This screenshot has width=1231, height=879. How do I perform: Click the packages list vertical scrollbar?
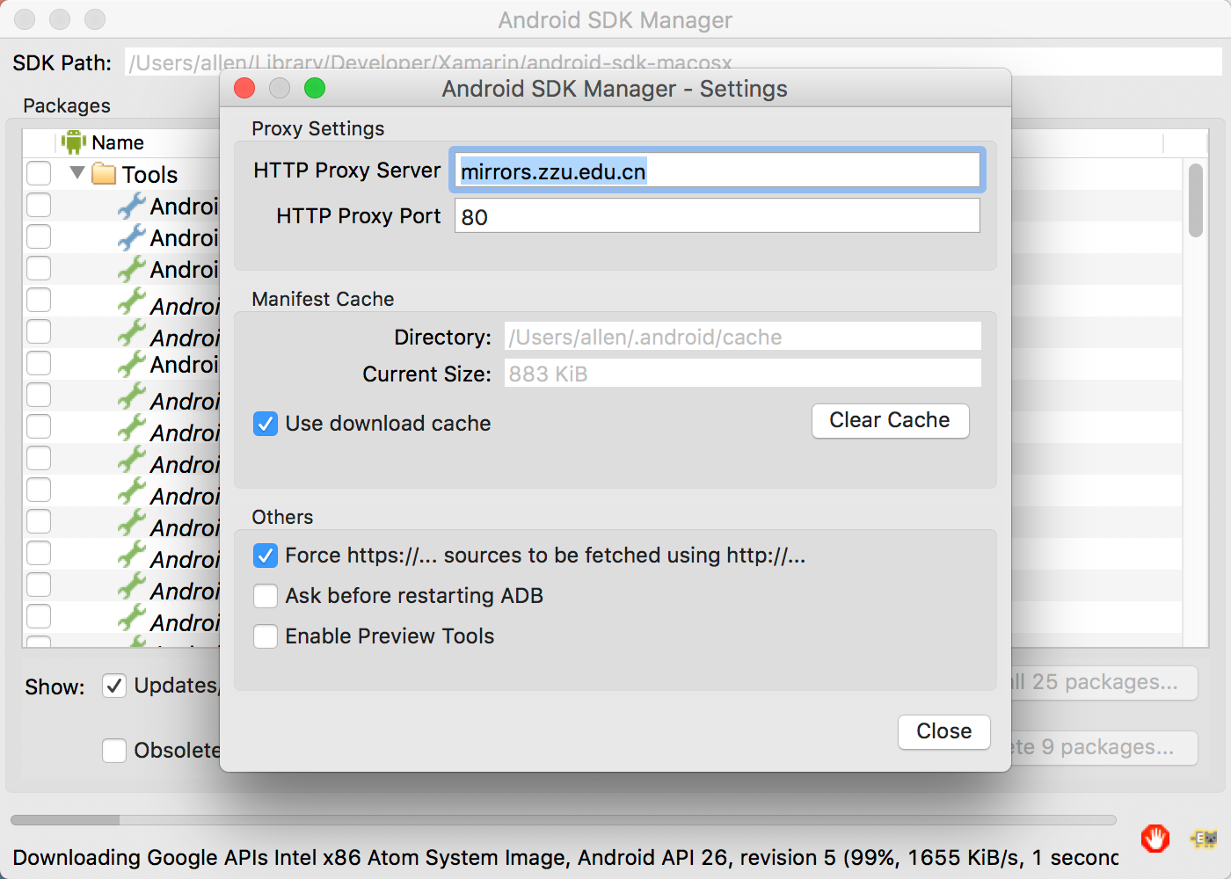click(x=1195, y=200)
